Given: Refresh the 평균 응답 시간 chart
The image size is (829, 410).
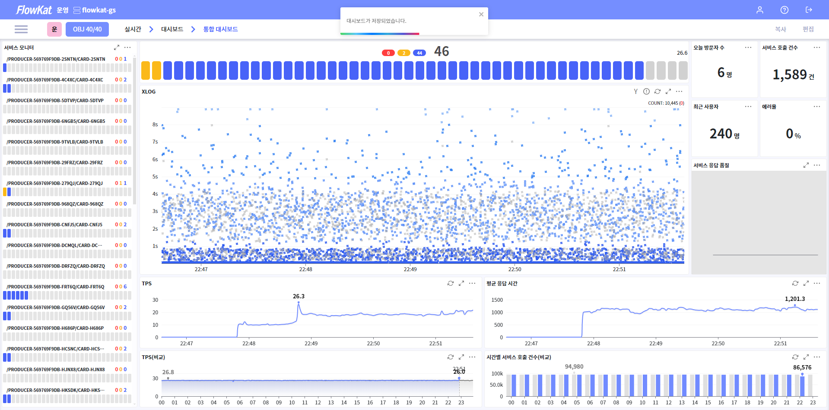Looking at the screenshot, I should pyautogui.click(x=795, y=283).
